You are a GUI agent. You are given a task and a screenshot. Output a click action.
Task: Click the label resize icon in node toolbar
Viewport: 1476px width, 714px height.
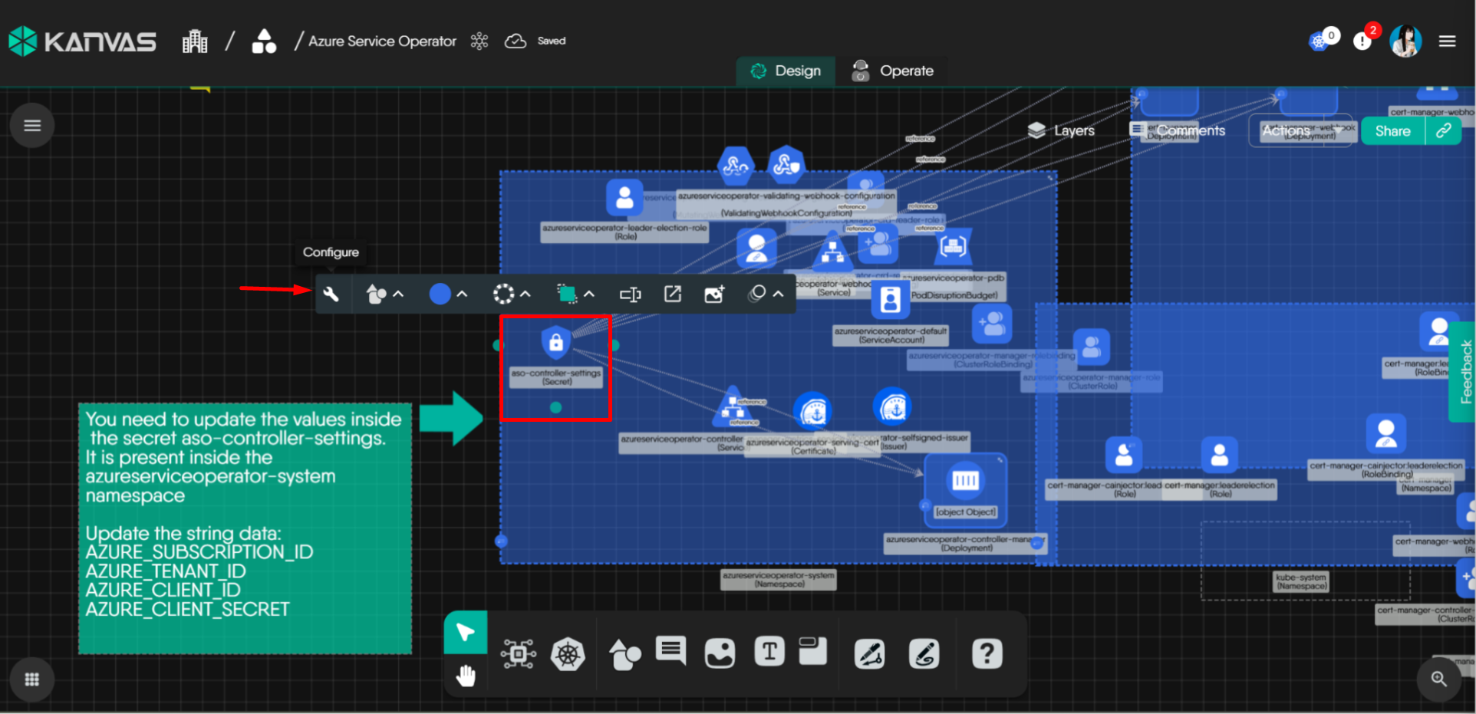pyautogui.click(x=631, y=294)
